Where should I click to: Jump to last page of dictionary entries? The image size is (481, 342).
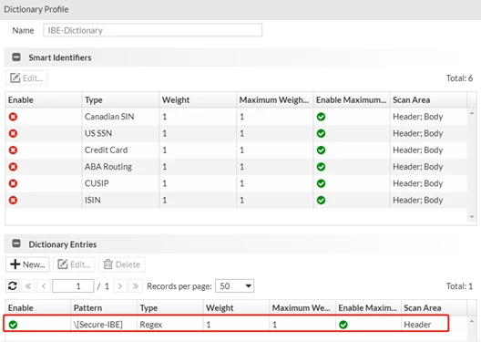135,286
